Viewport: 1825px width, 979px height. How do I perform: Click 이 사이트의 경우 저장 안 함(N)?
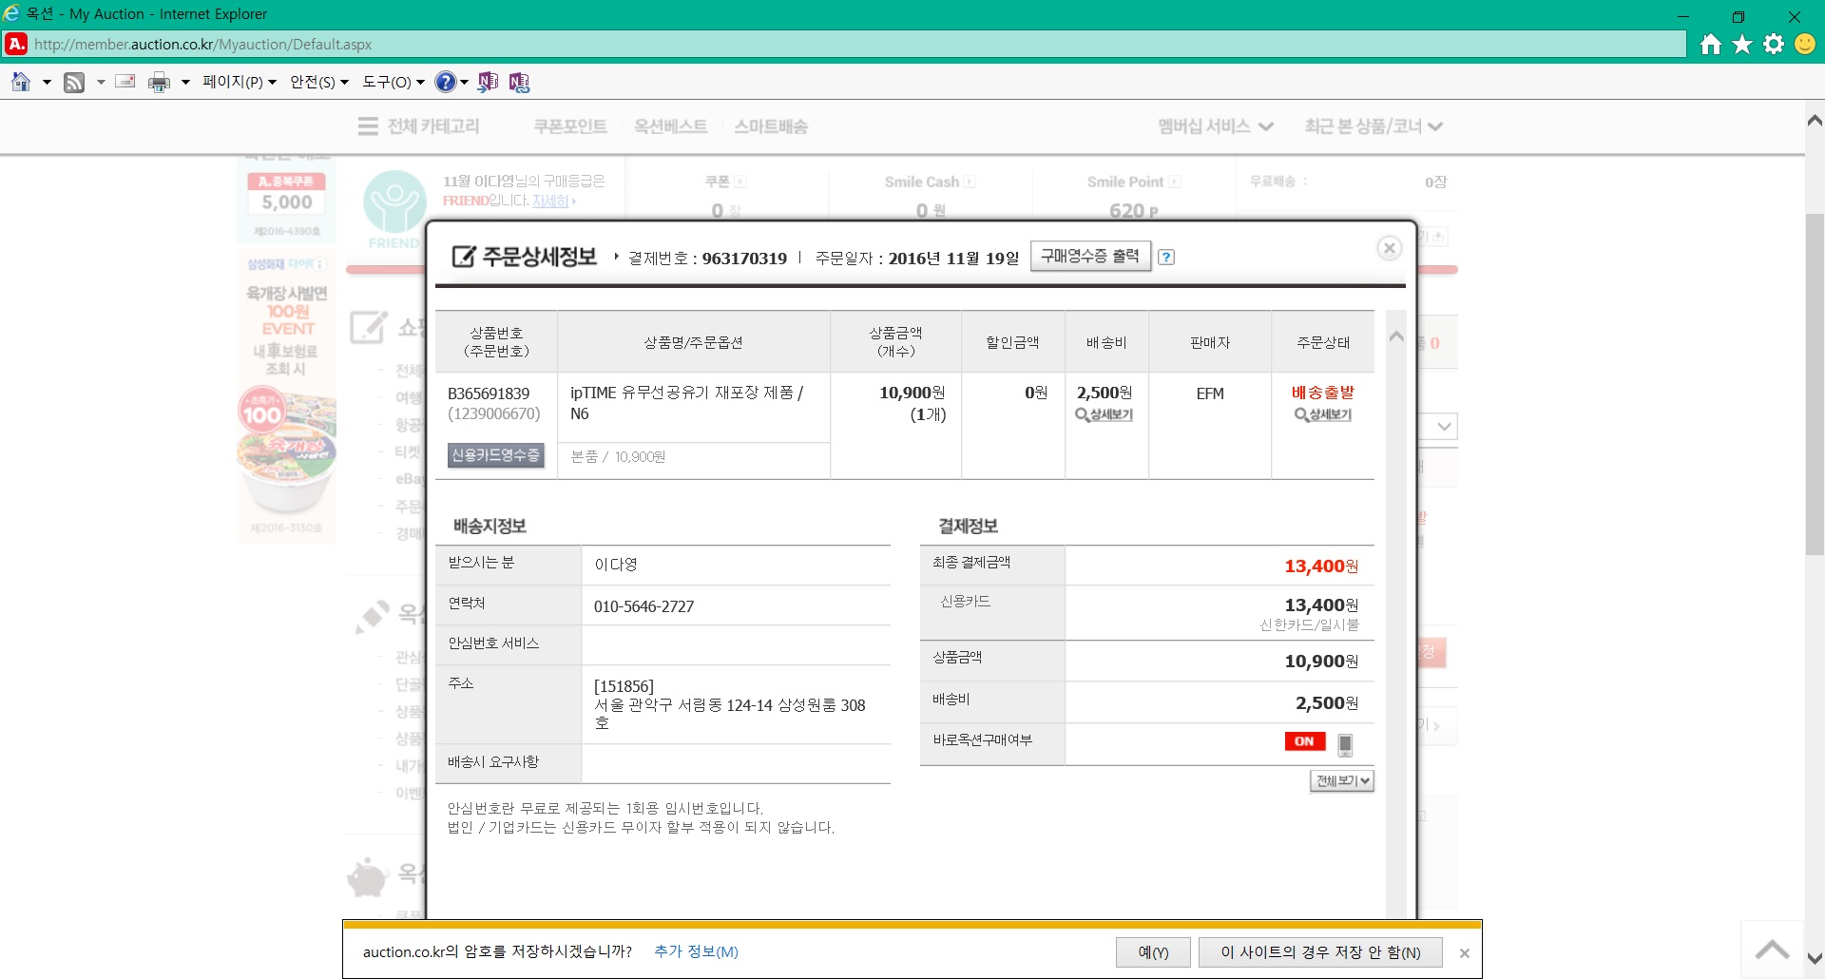[x=1320, y=952]
